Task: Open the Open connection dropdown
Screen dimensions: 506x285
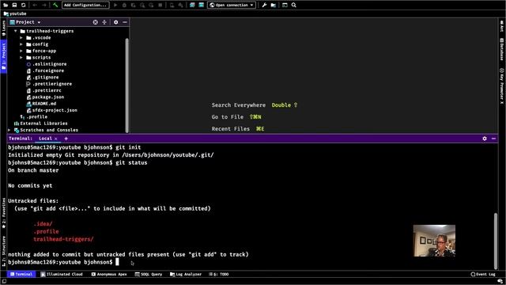Action: [x=232, y=6]
